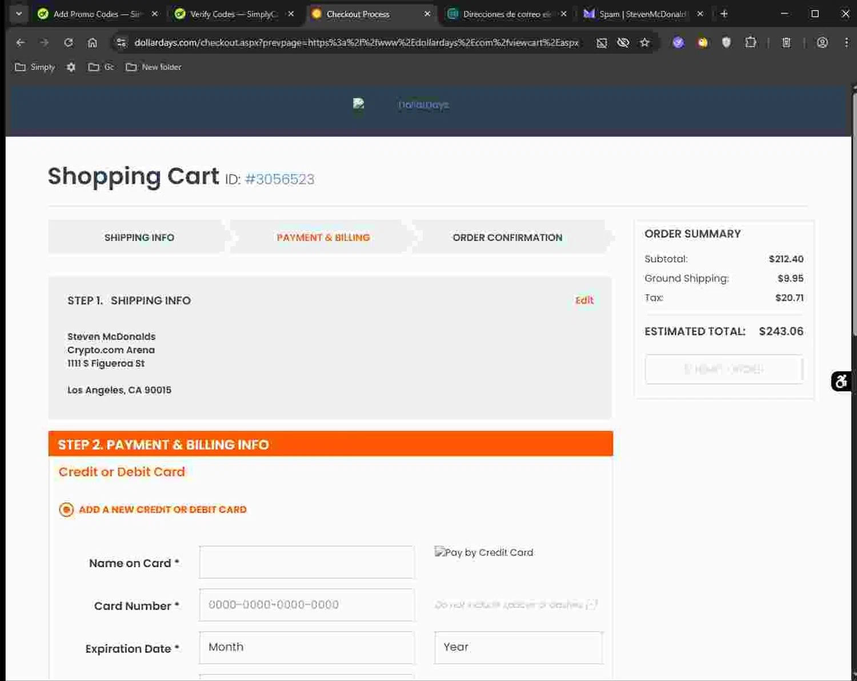The width and height of the screenshot is (857, 681).
Task: Select the SHIPPING INFO step tab
Action: point(139,237)
